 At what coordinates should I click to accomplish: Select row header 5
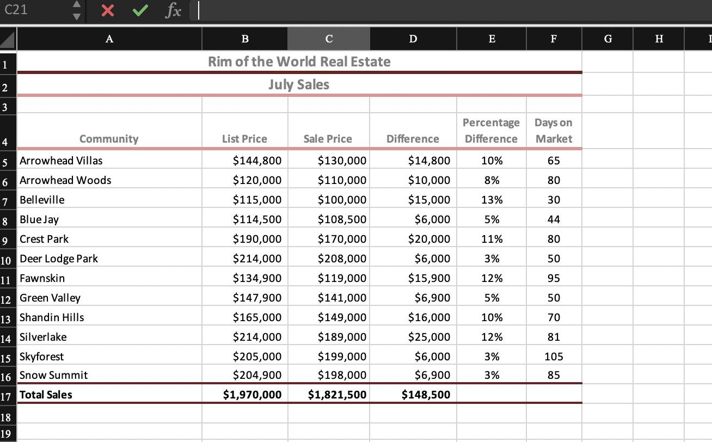(7, 161)
